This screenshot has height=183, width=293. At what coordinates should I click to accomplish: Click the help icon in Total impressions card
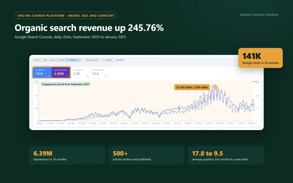(x=68, y=76)
